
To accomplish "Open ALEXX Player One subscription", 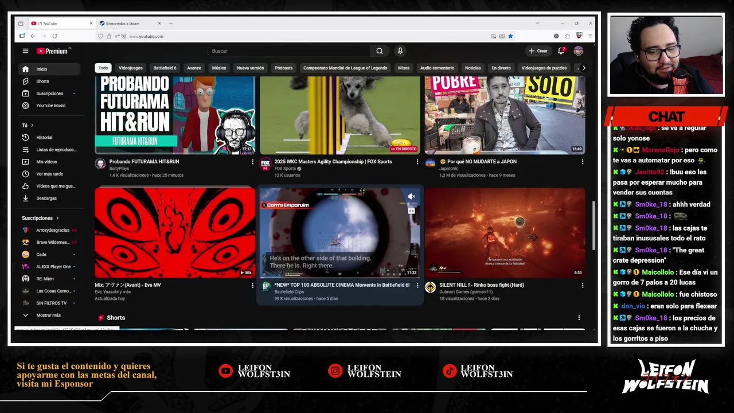I will coord(48,267).
